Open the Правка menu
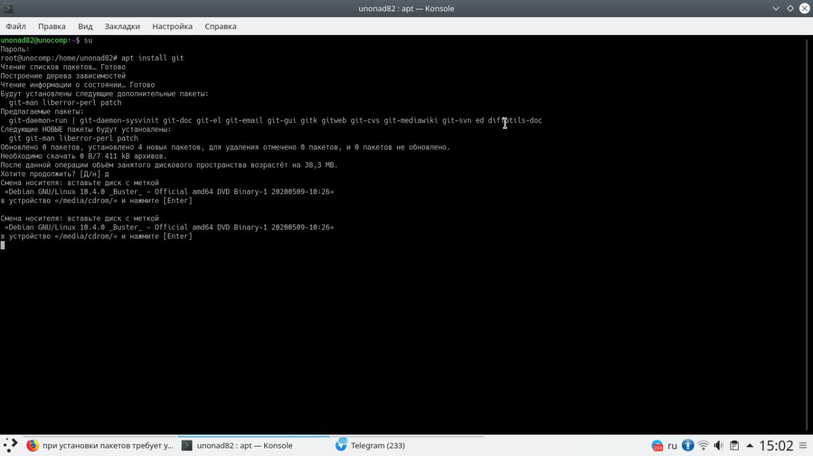This screenshot has height=456, width=813. point(51,26)
